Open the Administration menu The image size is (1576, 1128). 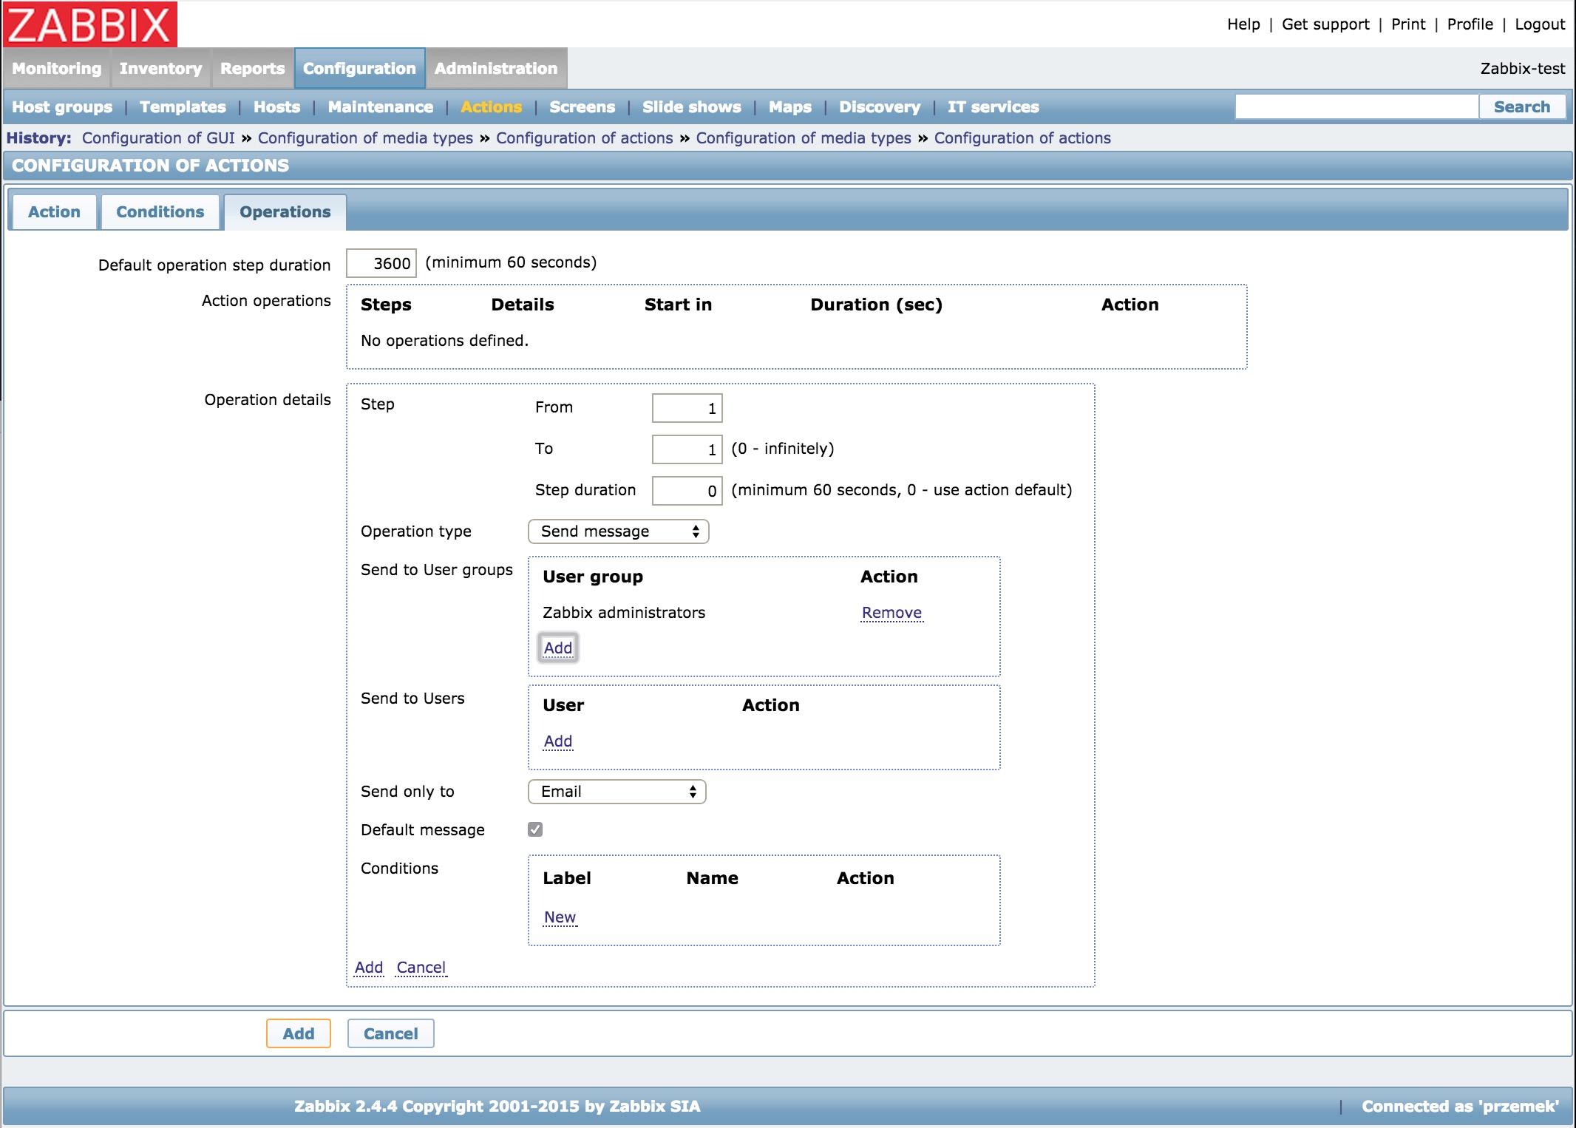pyautogui.click(x=495, y=69)
